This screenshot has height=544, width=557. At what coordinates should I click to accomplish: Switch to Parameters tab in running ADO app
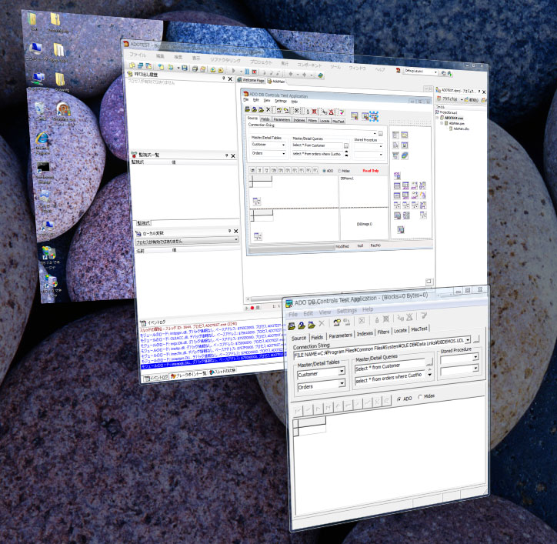pos(340,335)
